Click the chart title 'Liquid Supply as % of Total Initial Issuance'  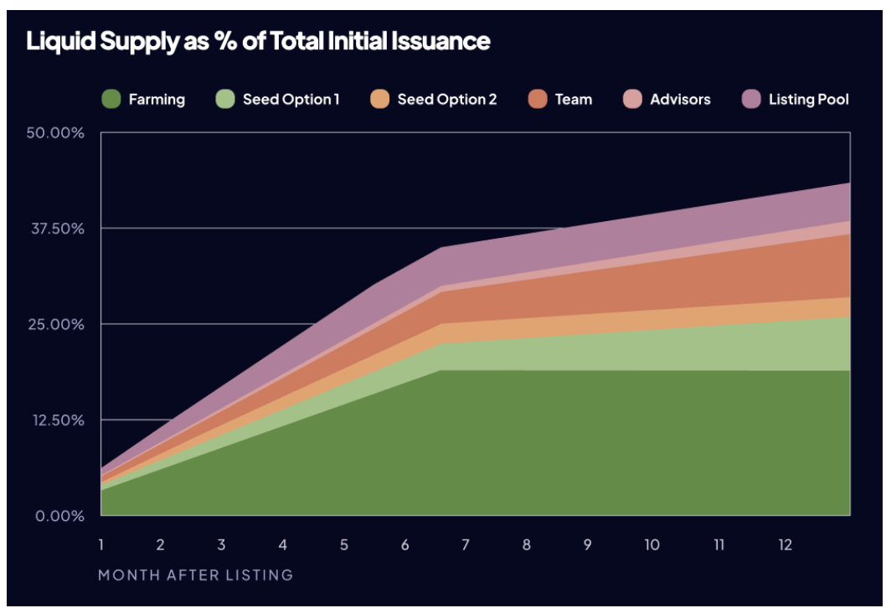pos(258,41)
